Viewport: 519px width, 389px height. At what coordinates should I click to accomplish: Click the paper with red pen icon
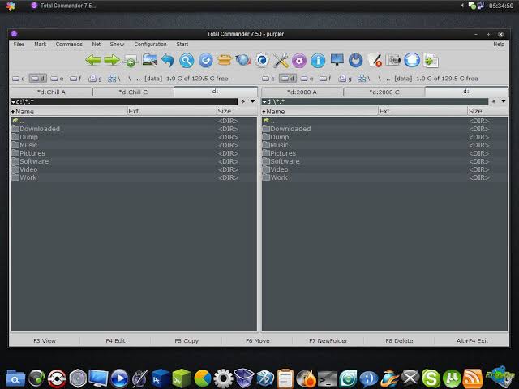tap(375, 60)
